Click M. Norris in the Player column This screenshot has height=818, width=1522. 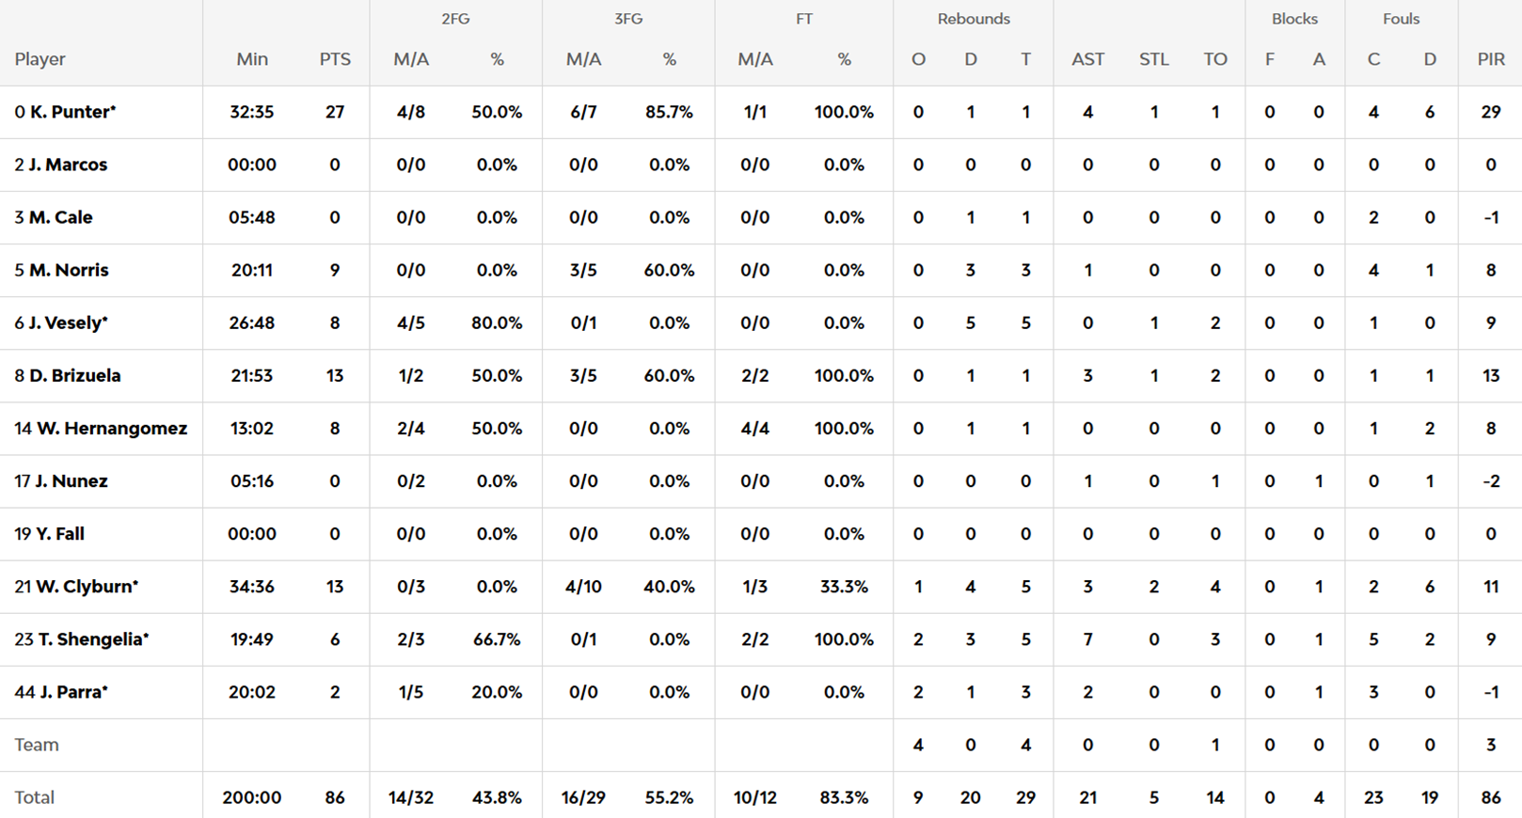click(x=68, y=270)
